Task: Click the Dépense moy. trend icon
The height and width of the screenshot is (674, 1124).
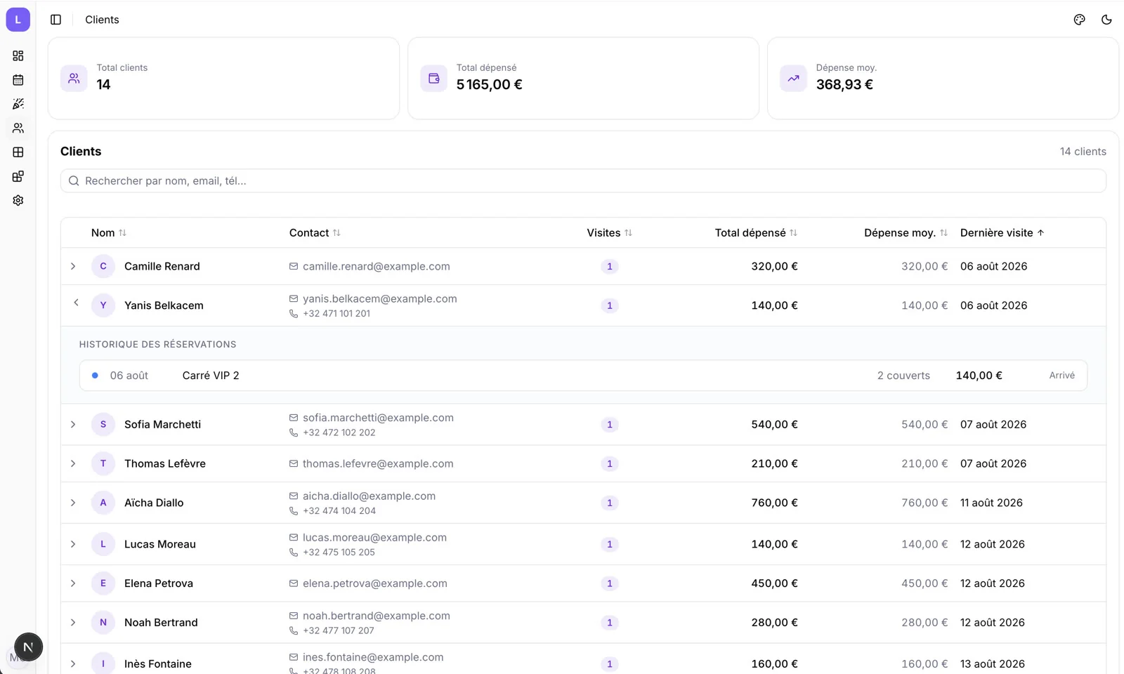Action: pos(793,79)
